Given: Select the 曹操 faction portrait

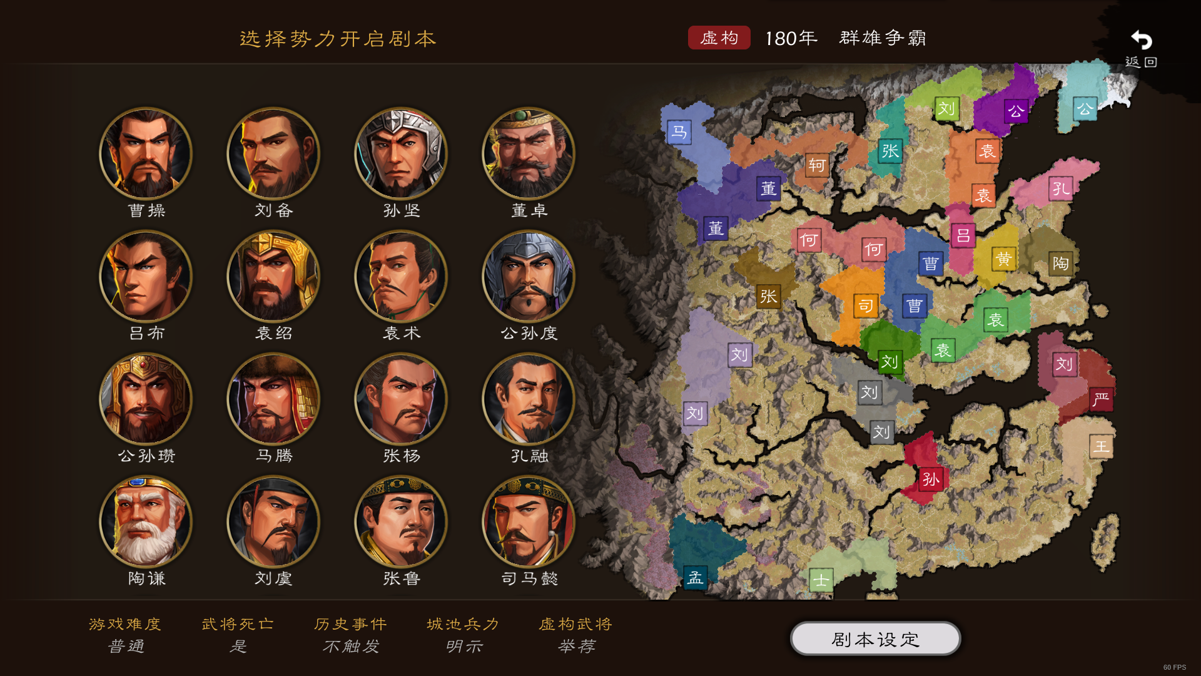Looking at the screenshot, I should [146, 153].
